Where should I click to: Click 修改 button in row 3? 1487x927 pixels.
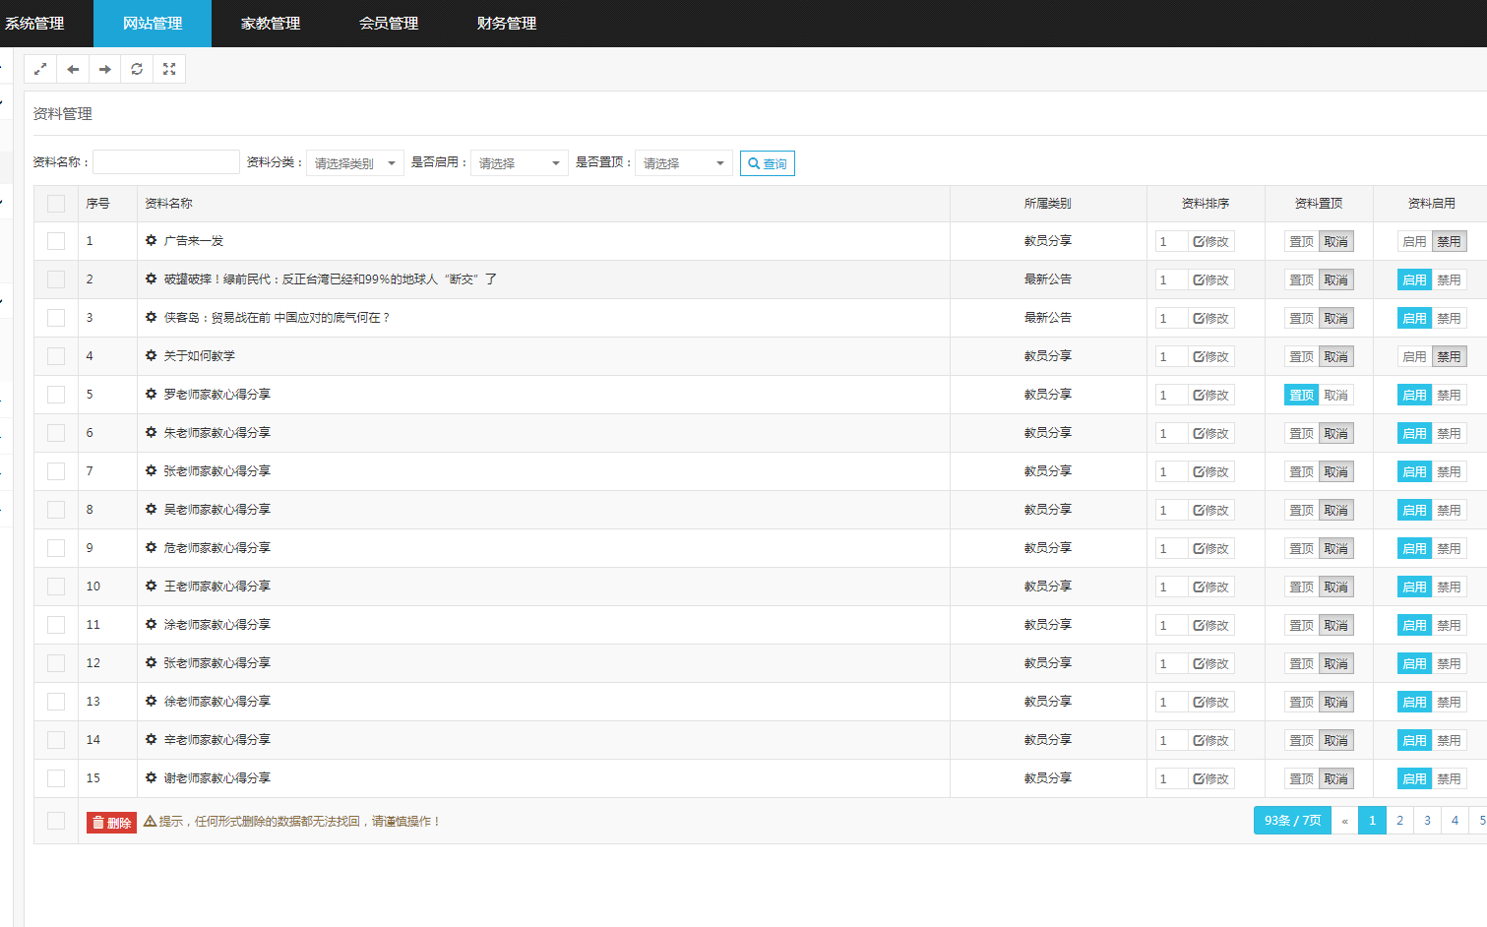(x=1210, y=318)
